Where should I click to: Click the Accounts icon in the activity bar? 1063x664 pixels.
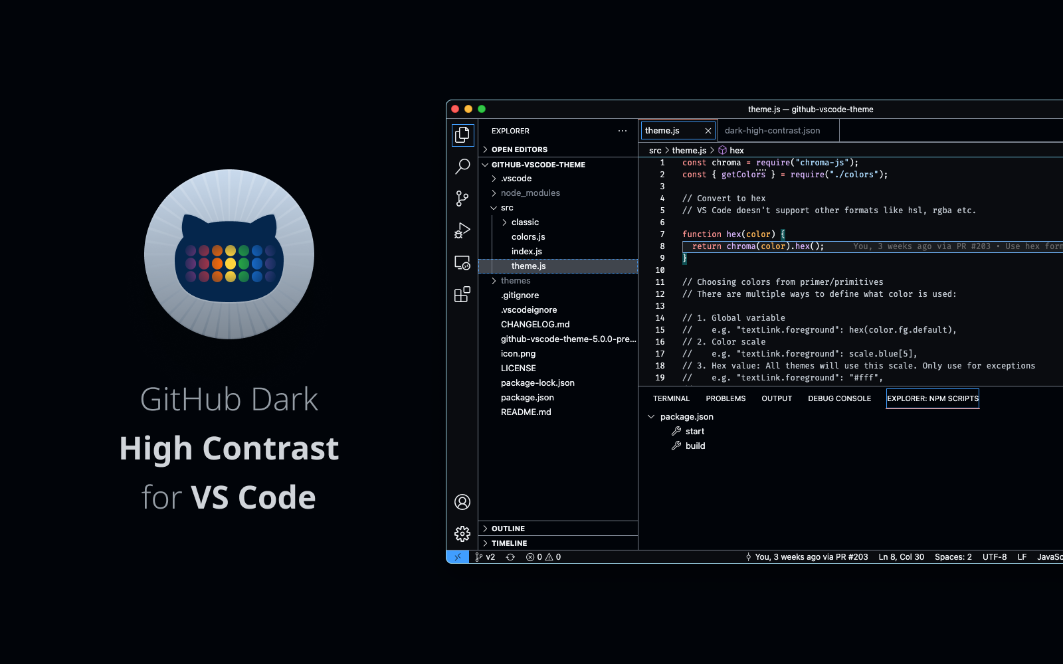pyautogui.click(x=462, y=503)
